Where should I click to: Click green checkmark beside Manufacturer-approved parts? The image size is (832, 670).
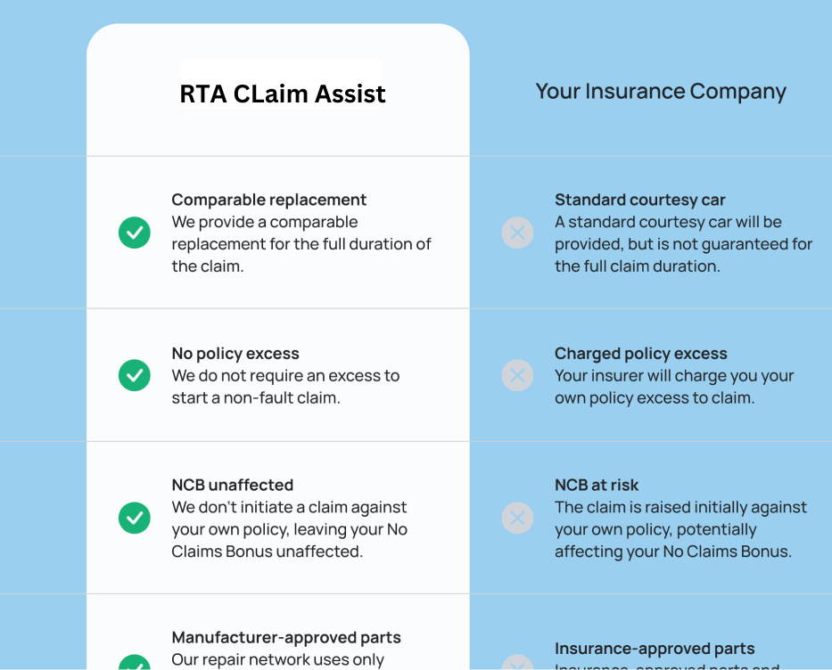point(134,664)
